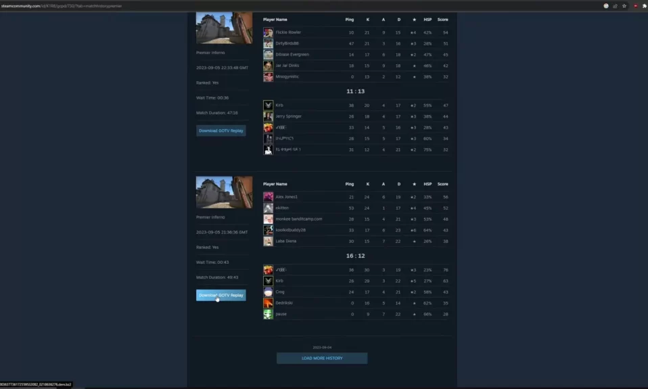Click Crog's player name
648x389 pixels.
pos(280,292)
